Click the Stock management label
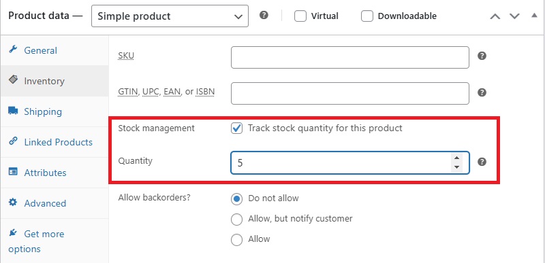Image resolution: width=545 pixels, height=263 pixels. [x=157, y=128]
